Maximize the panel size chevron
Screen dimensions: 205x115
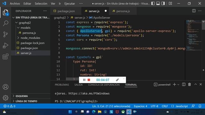[x=195, y=84]
